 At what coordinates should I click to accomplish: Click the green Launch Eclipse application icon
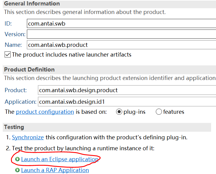click(x=17, y=159)
